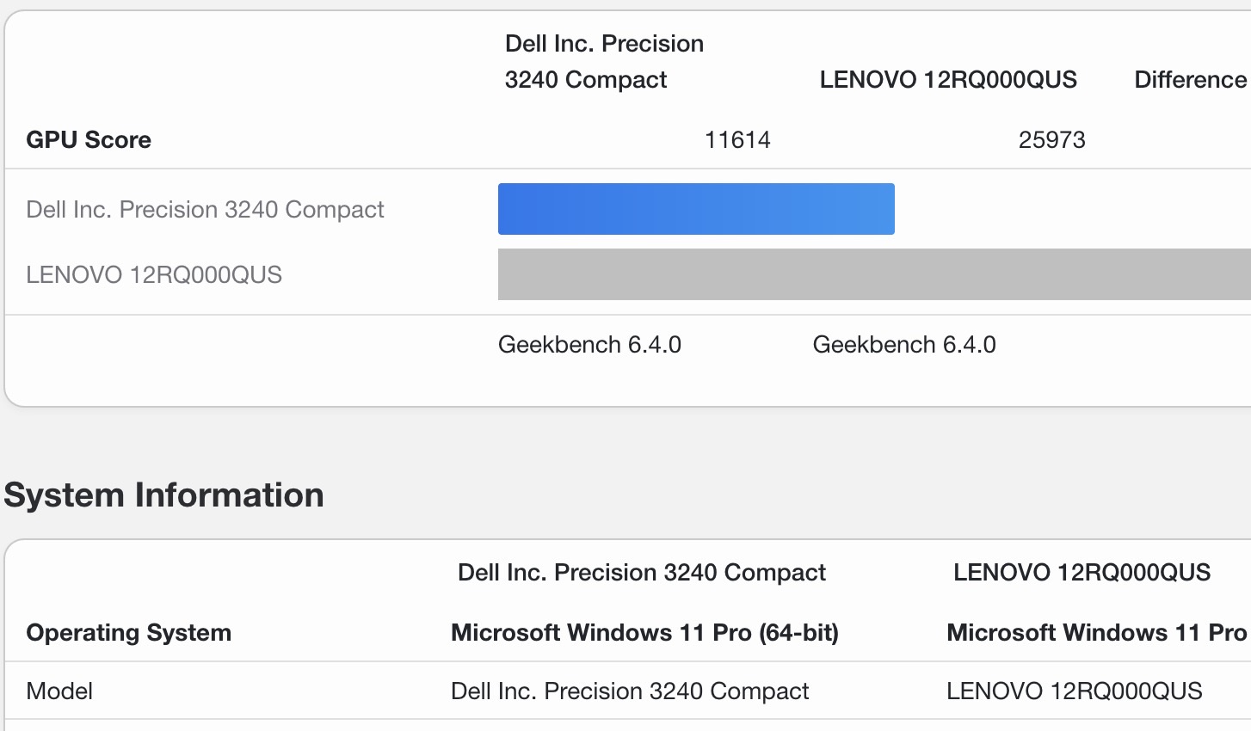Click LENOVO's Microsoft Windows 11 Pro value
The image size is (1251, 731).
click(x=1096, y=633)
